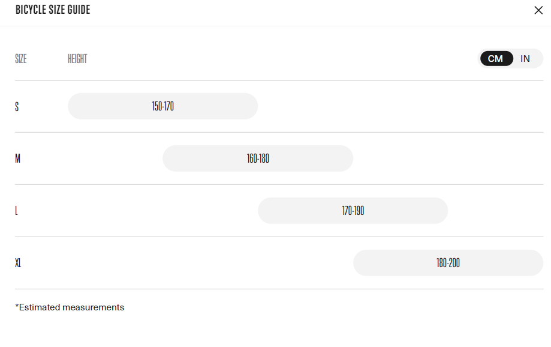Click the divider line below the XL row
Image resolution: width=551 pixels, height=347 pixels.
coord(279,289)
